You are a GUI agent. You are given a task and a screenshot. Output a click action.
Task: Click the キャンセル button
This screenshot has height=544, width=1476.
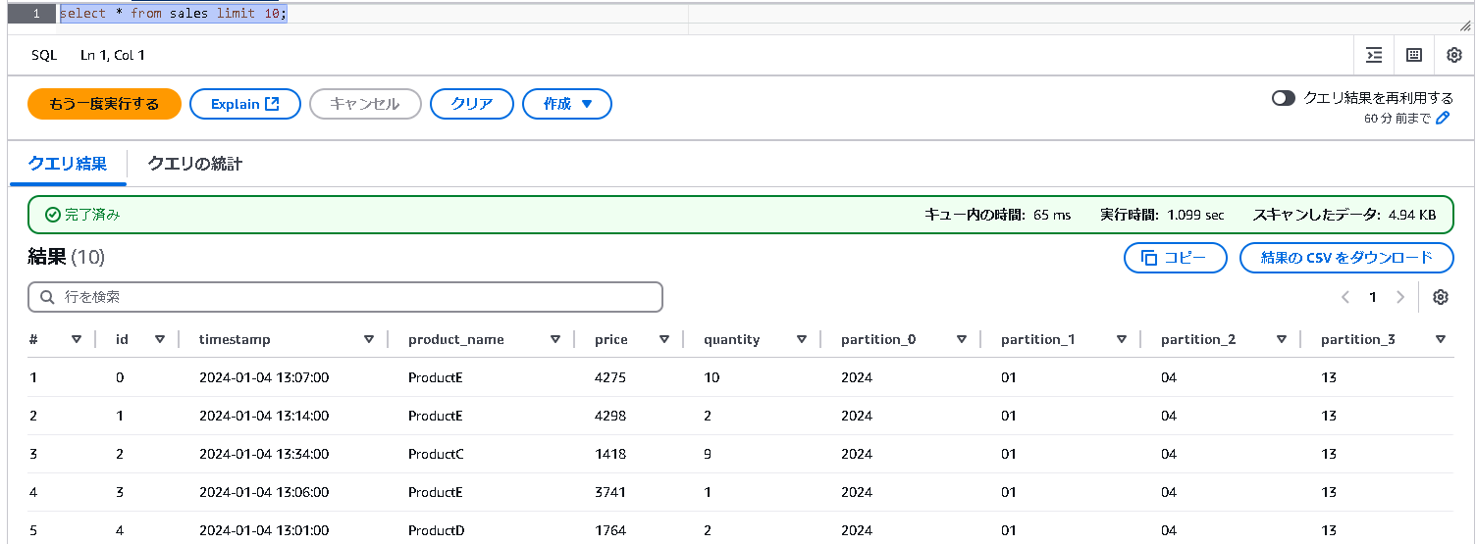click(365, 104)
